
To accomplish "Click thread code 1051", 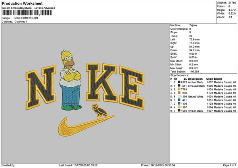I will pyautogui.click(x=210, y=100).
